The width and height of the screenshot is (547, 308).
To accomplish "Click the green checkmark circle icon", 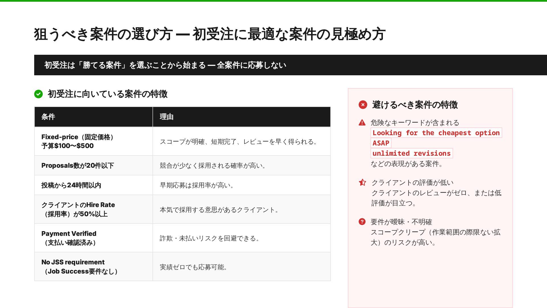I will pos(38,94).
